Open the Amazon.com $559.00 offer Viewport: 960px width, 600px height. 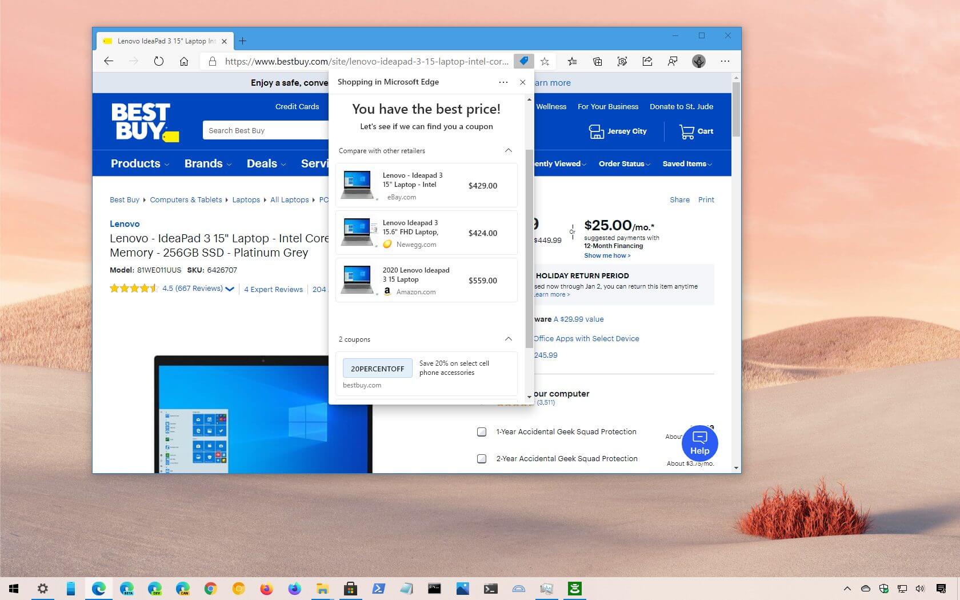(426, 280)
